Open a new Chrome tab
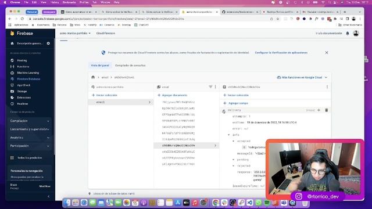 pos(345,12)
